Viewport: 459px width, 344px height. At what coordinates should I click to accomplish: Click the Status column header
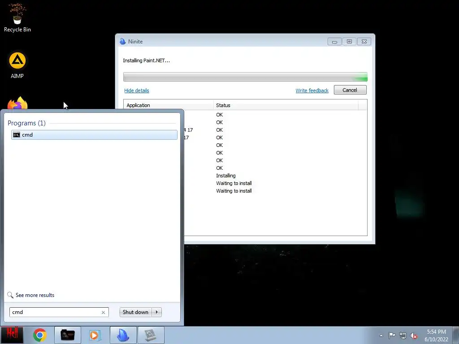coord(286,105)
